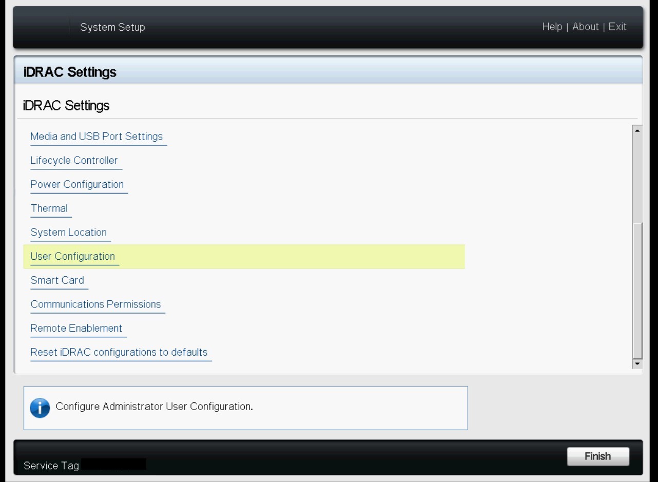658x482 pixels.
Task: Open the Lifecycle Controller link
Action: 74,161
